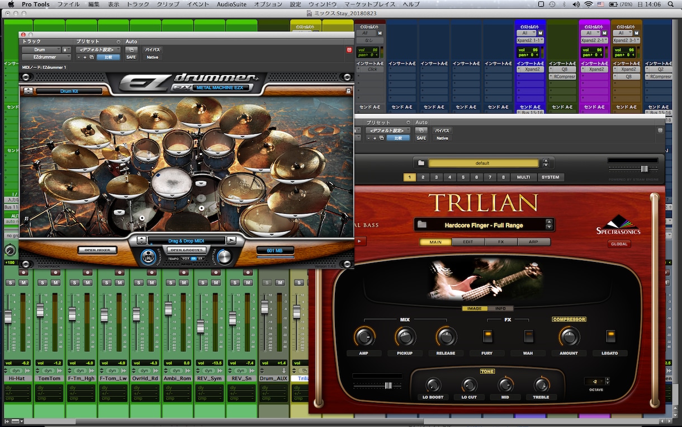Image resolution: width=682 pixels, height=427 pixels.
Task: Enable the LEGATO switch in Trilian
Action: coord(611,336)
